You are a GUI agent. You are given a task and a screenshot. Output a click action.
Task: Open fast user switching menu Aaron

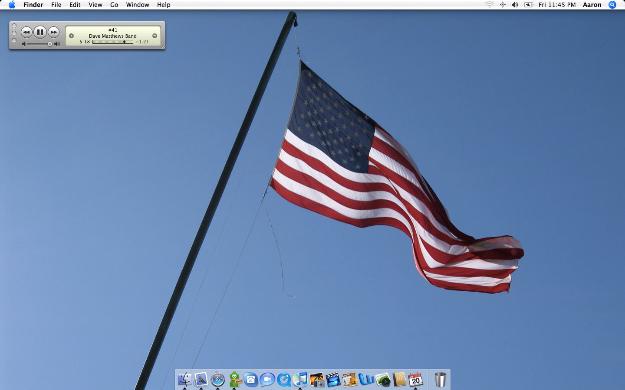point(592,5)
